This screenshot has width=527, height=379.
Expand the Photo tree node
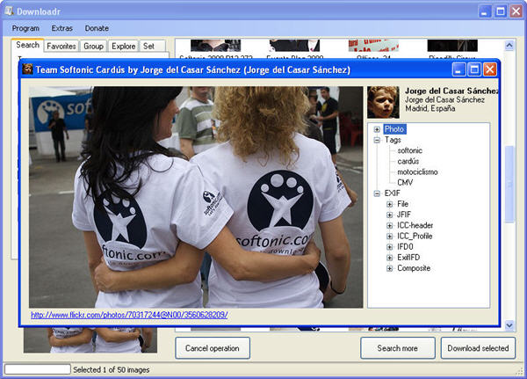(x=377, y=129)
